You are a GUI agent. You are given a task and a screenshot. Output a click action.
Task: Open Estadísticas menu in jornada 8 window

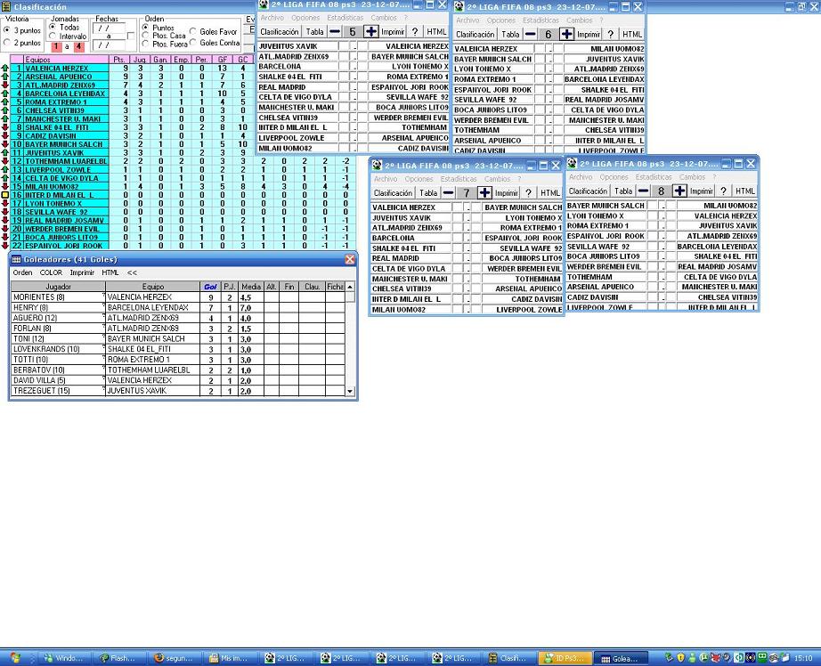tap(653, 177)
